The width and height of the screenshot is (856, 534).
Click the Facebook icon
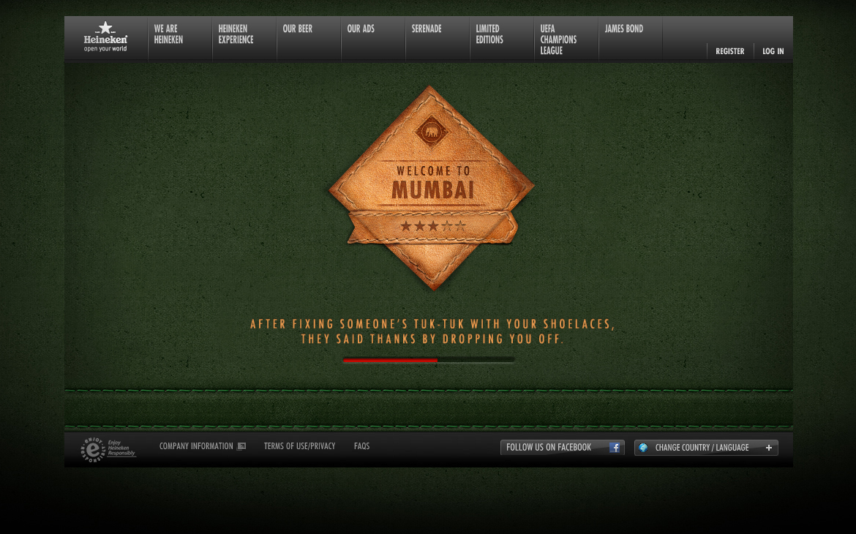615,448
